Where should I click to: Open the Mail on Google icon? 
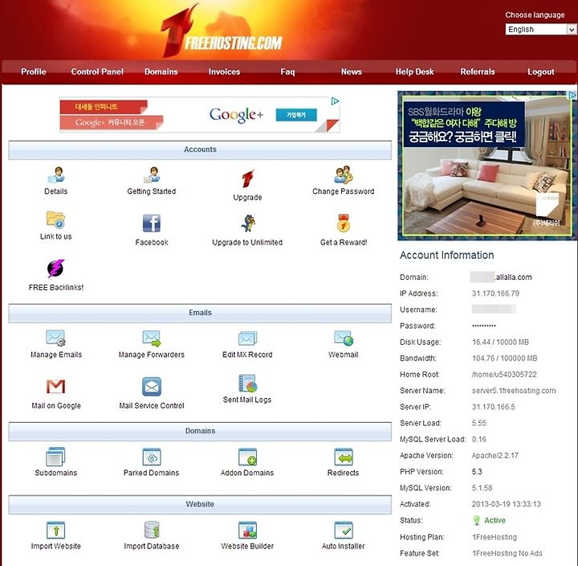[x=55, y=387]
